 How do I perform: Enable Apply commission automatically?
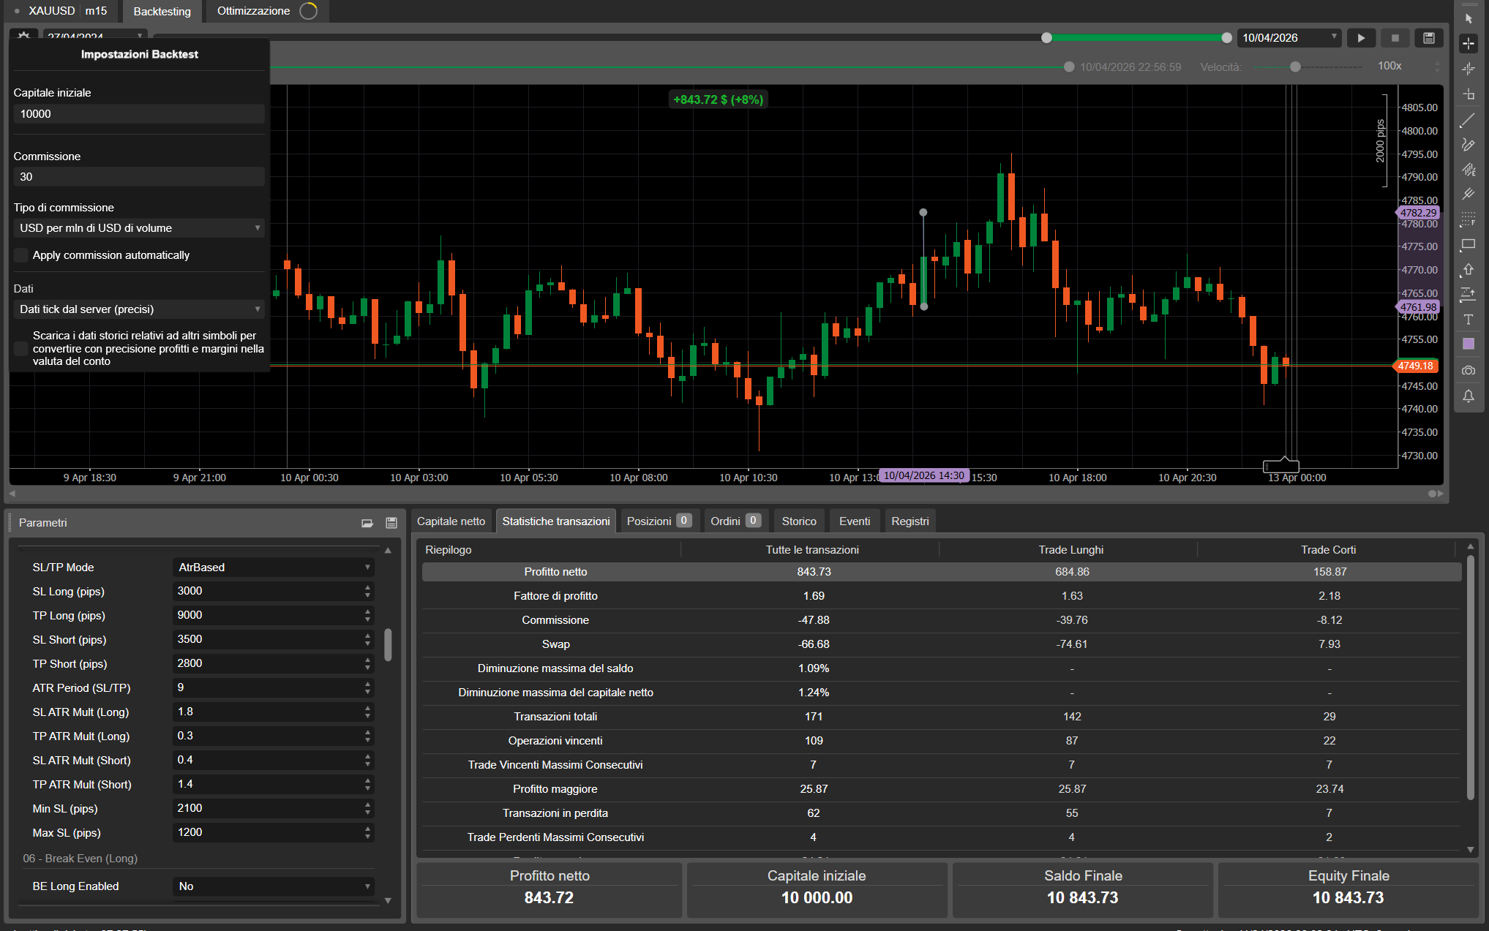click(x=20, y=255)
